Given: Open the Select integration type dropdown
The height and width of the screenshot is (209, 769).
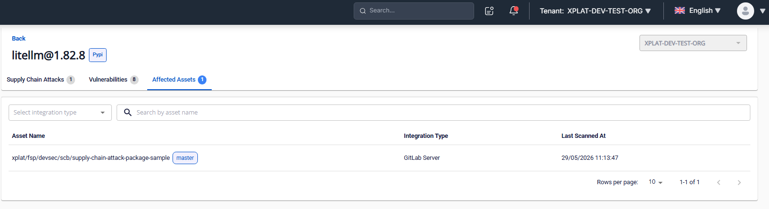Looking at the screenshot, I should click(60, 113).
